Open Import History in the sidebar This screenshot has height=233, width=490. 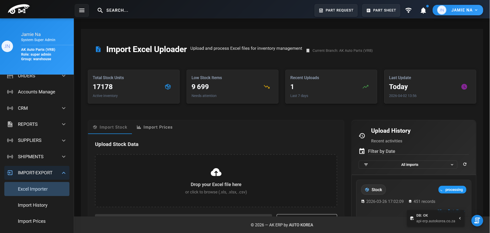click(x=33, y=205)
